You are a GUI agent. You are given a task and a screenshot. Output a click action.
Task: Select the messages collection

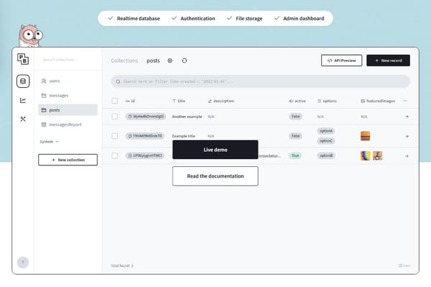(68, 96)
